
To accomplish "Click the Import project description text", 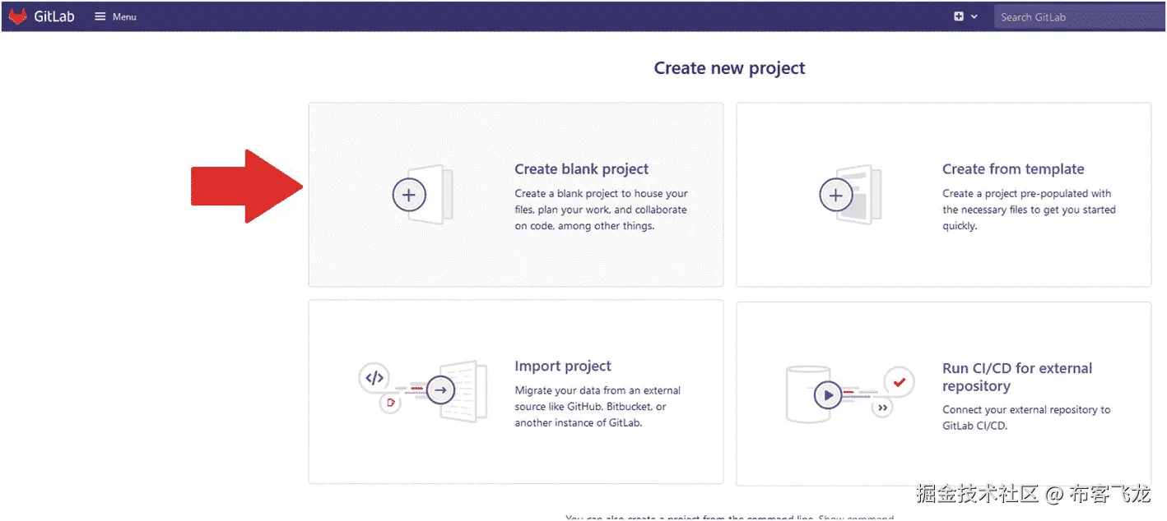I will (597, 407).
